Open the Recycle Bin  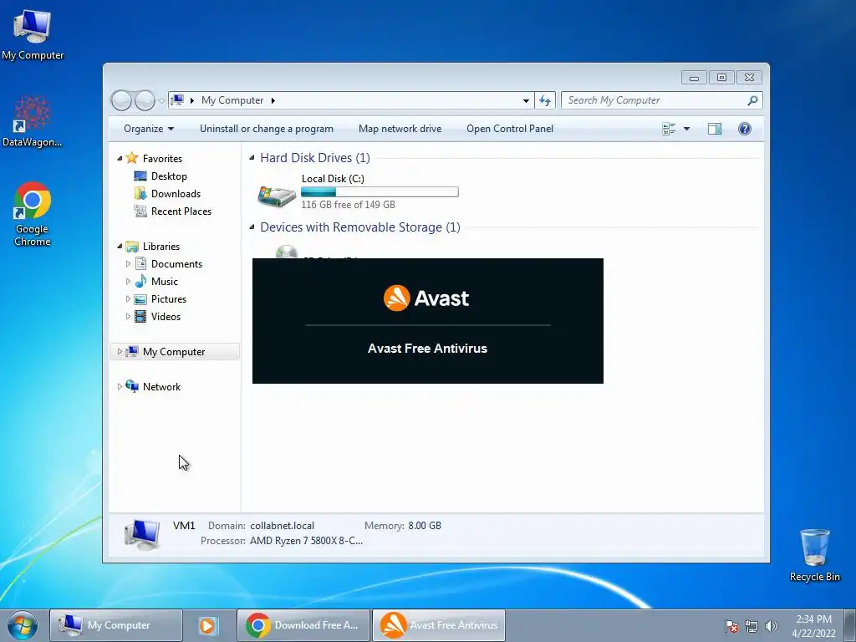point(814,555)
